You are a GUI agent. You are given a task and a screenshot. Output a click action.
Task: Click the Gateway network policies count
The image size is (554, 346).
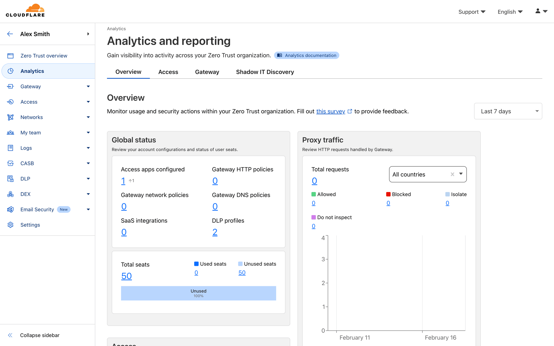click(x=124, y=206)
